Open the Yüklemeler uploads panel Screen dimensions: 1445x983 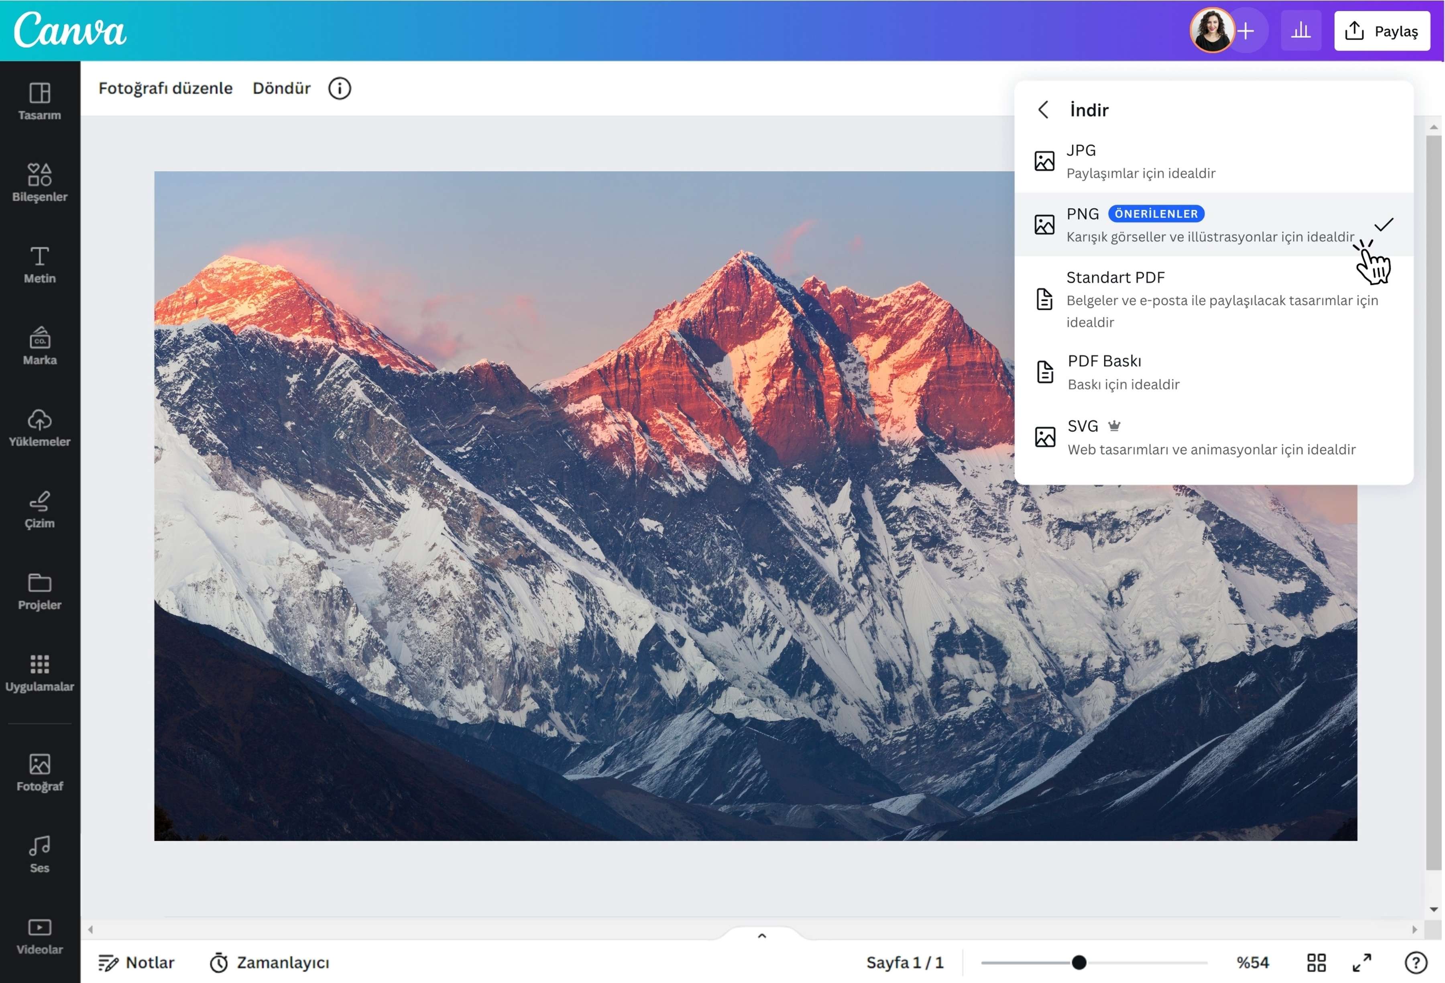[40, 427]
